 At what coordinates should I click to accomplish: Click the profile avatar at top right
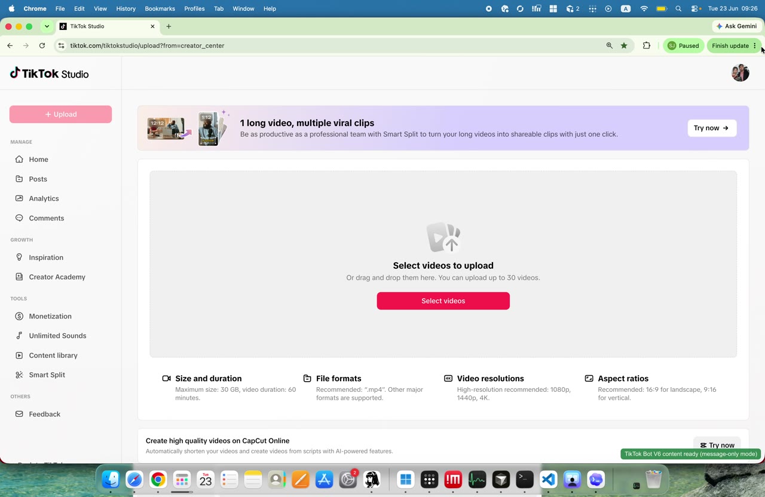[x=740, y=73]
